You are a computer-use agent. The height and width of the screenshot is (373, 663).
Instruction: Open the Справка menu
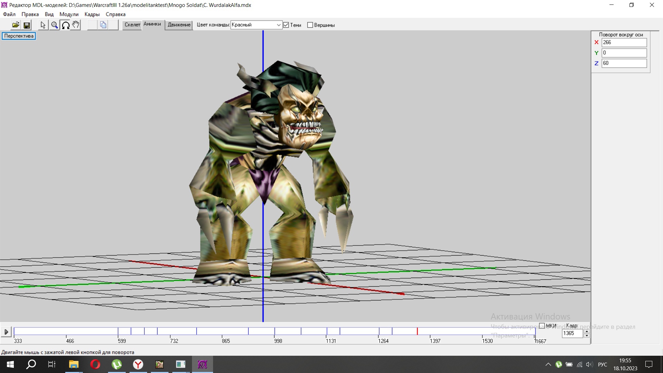115,14
